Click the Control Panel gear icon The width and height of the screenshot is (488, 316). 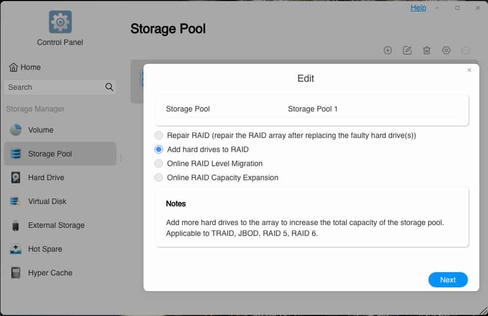[x=60, y=22]
